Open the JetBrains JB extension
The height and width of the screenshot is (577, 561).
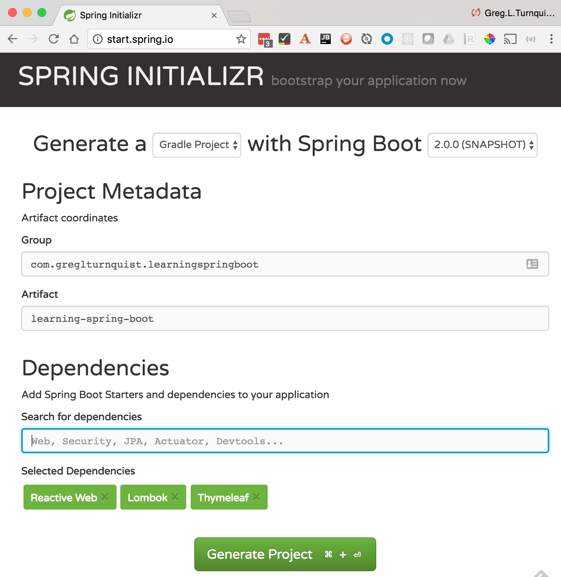(x=326, y=39)
